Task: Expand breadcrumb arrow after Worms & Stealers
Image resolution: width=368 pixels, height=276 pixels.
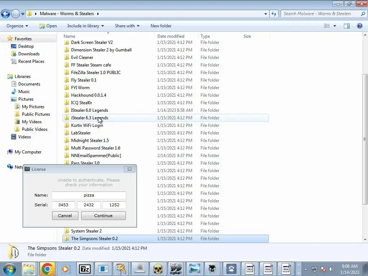Action: (98, 14)
